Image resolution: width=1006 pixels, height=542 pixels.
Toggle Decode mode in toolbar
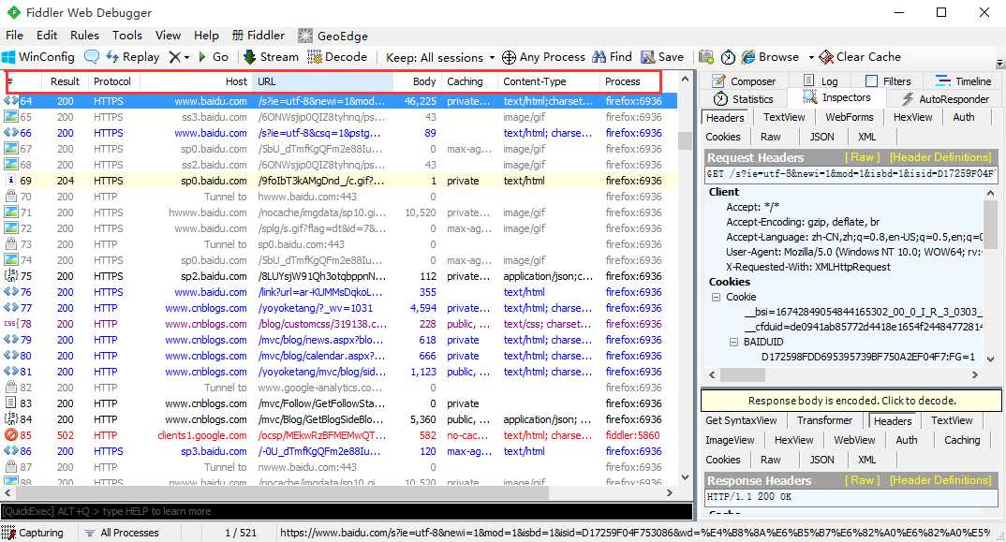pos(337,57)
